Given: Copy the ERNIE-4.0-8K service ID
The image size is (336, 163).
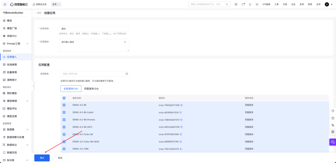Looking at the screenshot, I should pos(181,105).
